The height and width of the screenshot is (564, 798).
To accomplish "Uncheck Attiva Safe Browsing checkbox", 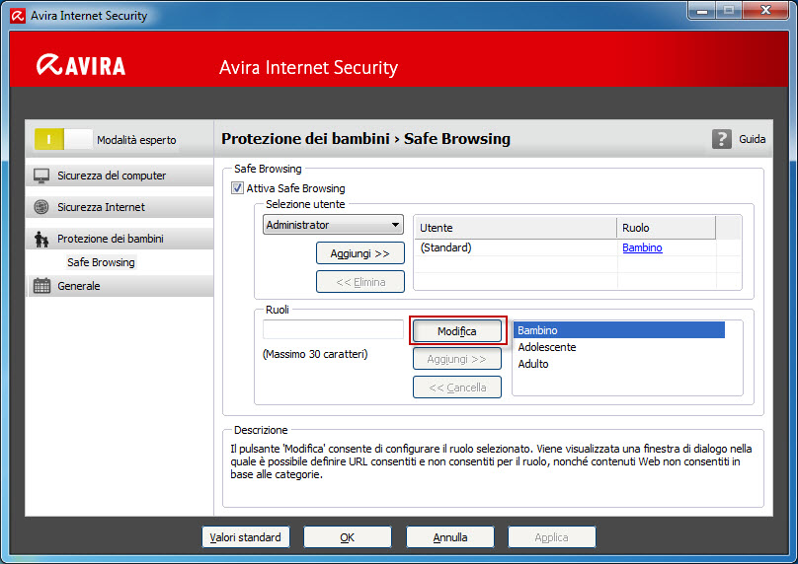I will click(237, 188).
